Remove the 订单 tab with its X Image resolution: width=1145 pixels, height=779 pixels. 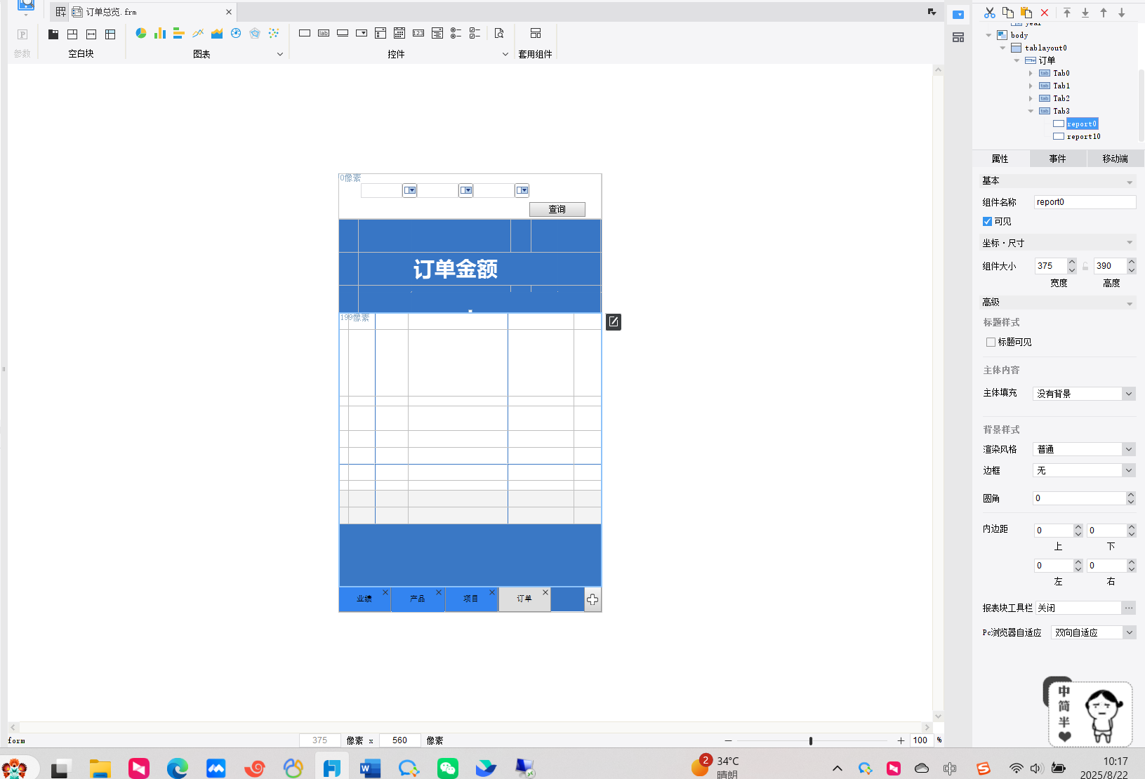pyautogui.click(x=545, y=592)
